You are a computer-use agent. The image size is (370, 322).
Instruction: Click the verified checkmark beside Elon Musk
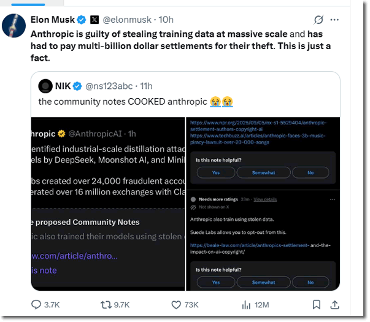click(82, 20)
